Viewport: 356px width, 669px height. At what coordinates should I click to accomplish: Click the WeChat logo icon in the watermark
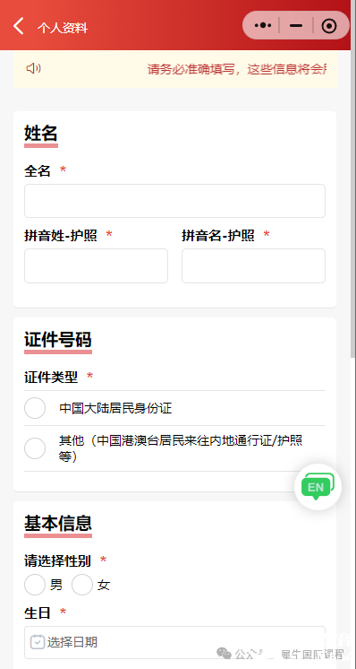[225, 653]
